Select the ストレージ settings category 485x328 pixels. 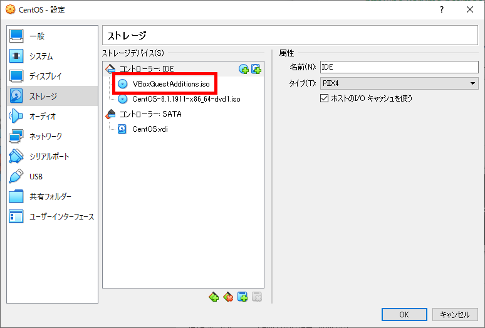(x=52, y=96)
